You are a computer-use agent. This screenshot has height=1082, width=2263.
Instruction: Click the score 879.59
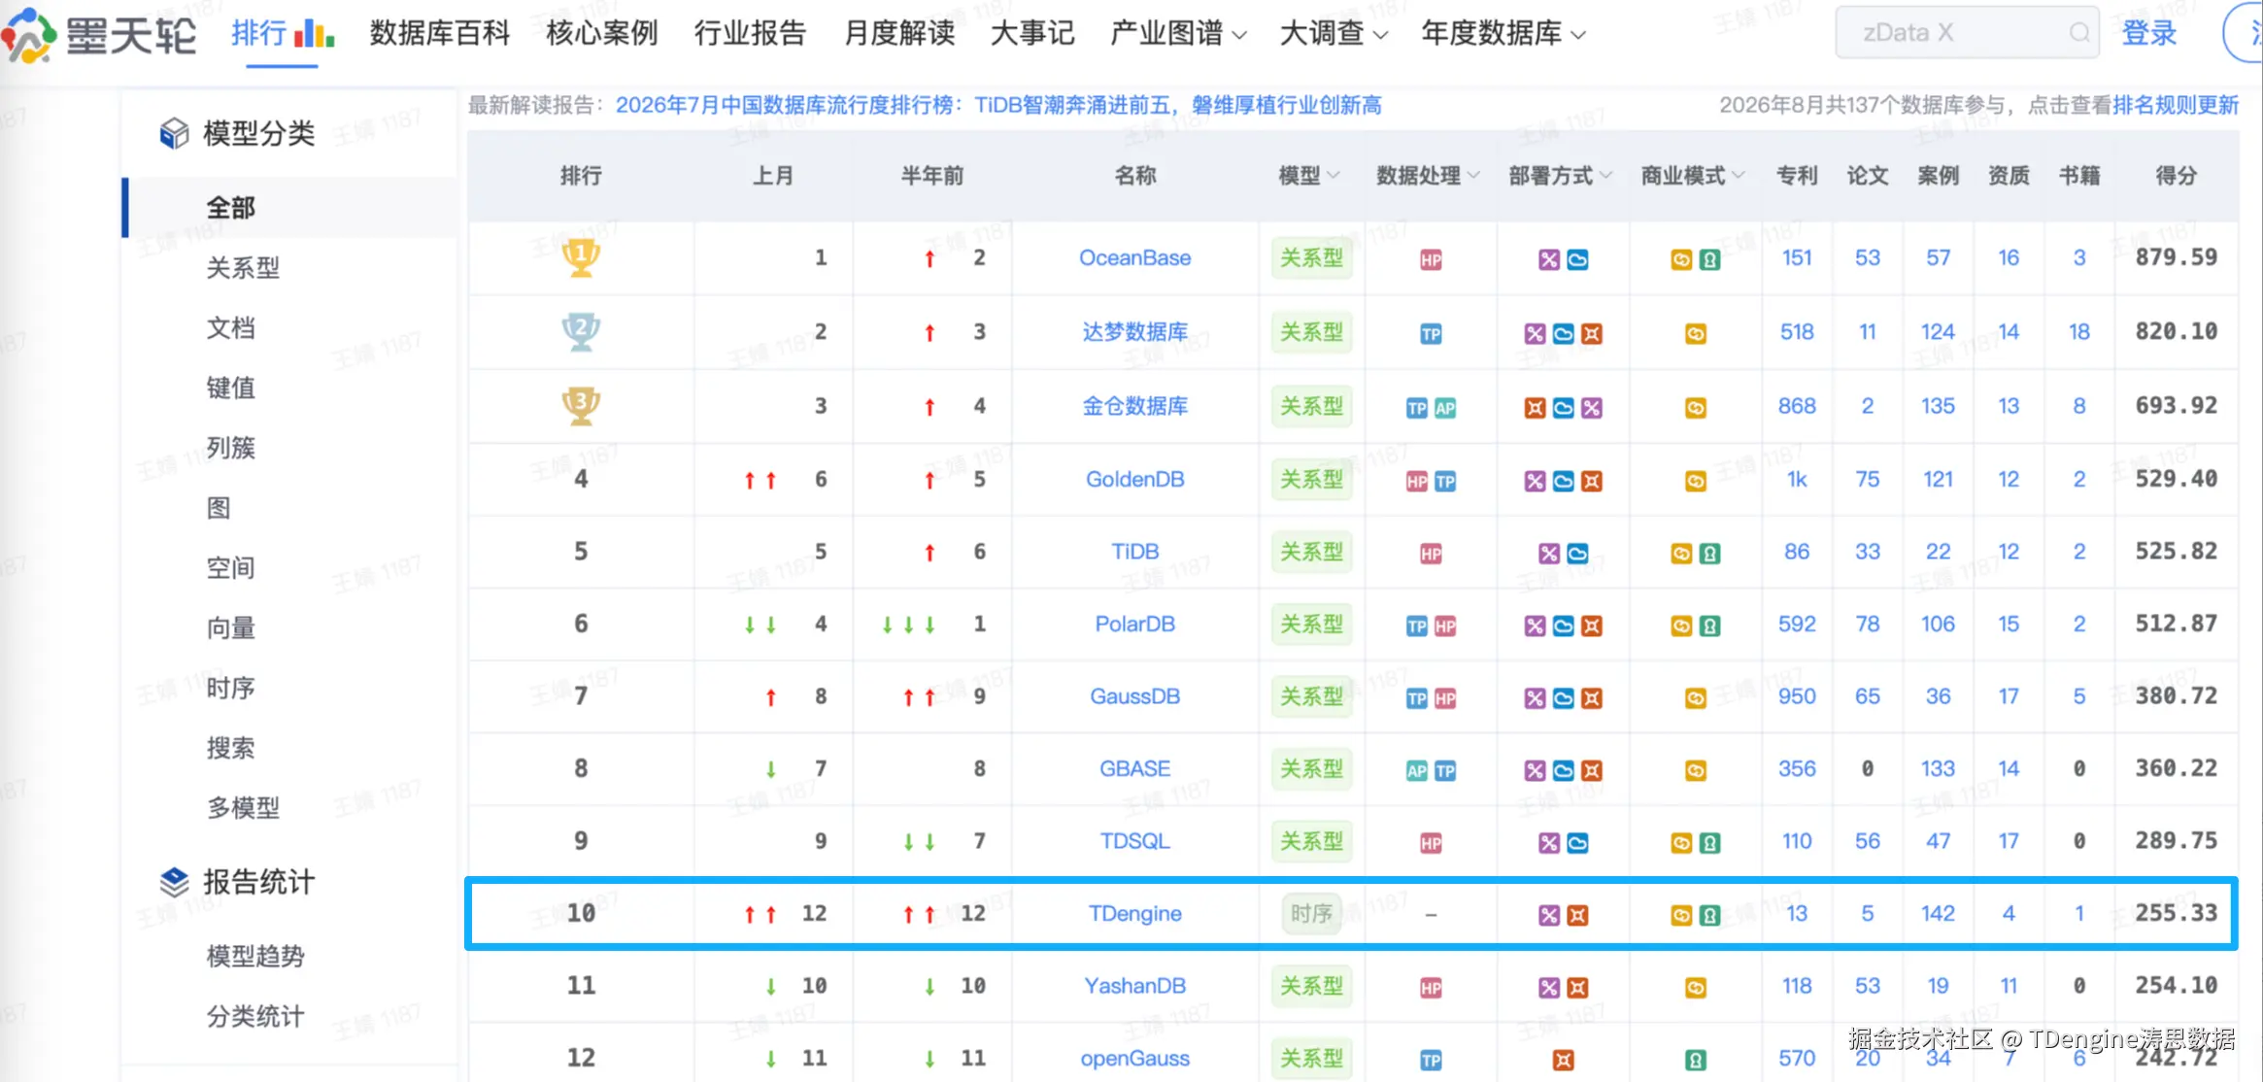(x=2176, y=257)
